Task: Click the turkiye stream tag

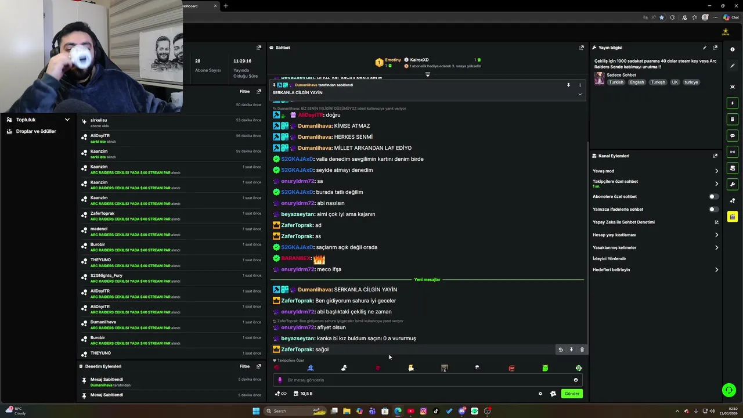Action: click(691, 82)
